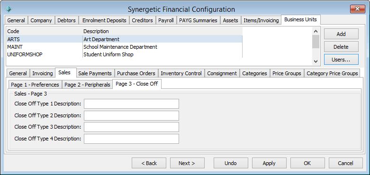Switch to the Invoicing sub-tab
The width and height of the screenshot is (370, 175).
click(x=43, y=73)
